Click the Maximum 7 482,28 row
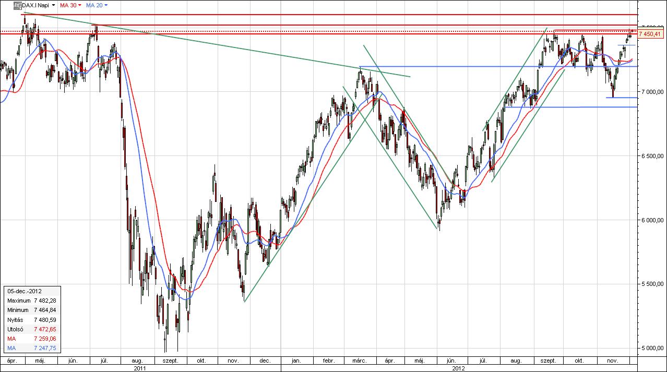 click(31, 301)
